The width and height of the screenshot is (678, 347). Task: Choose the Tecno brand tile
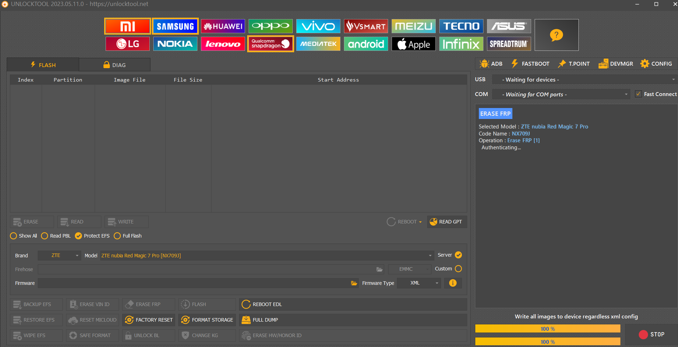click(461, 26)
